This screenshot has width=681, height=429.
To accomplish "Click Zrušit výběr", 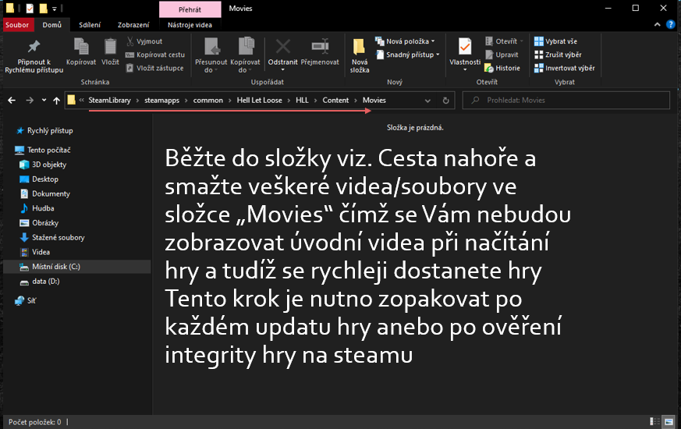I will (558, 55).
